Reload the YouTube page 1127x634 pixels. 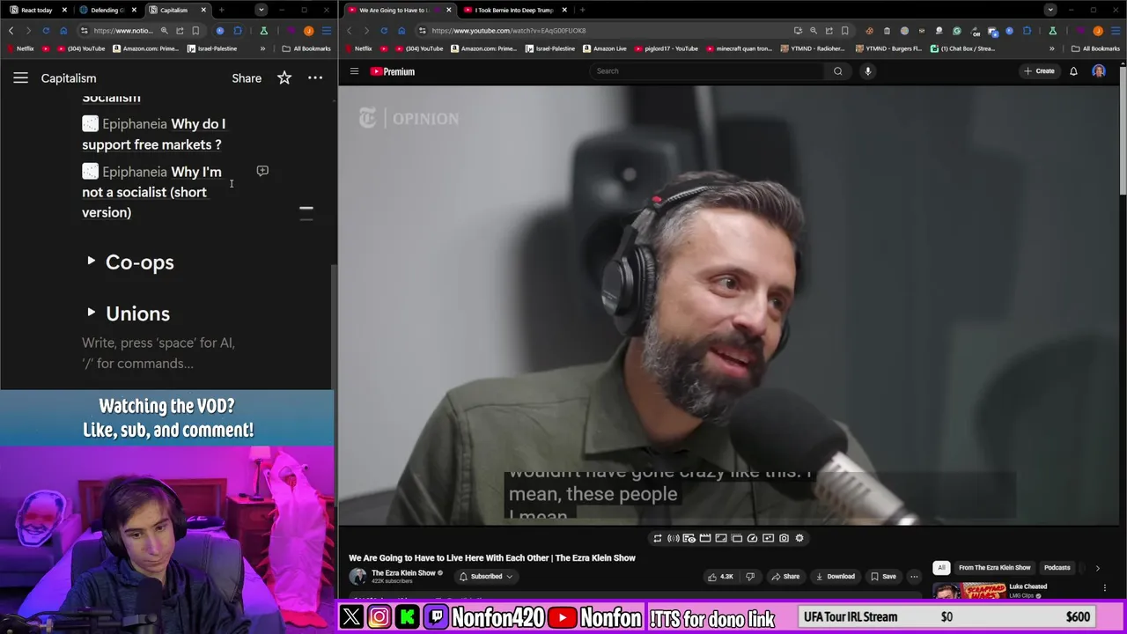click(x=384, y=31)
